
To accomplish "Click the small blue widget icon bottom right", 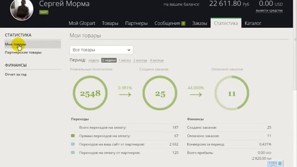I will pos(275,164).
